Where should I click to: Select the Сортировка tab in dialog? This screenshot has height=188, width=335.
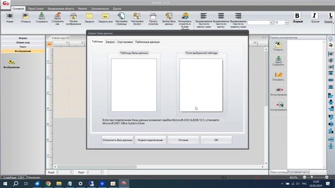[125, 42]
